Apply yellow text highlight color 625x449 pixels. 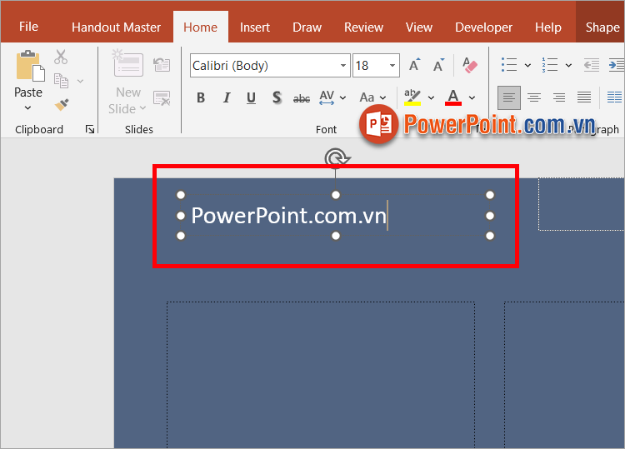click(412, 97)
